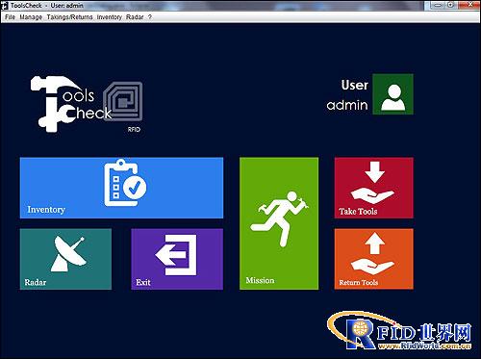
Task: Click the ToolsCheck hammer logo
Action: (70, 104)
